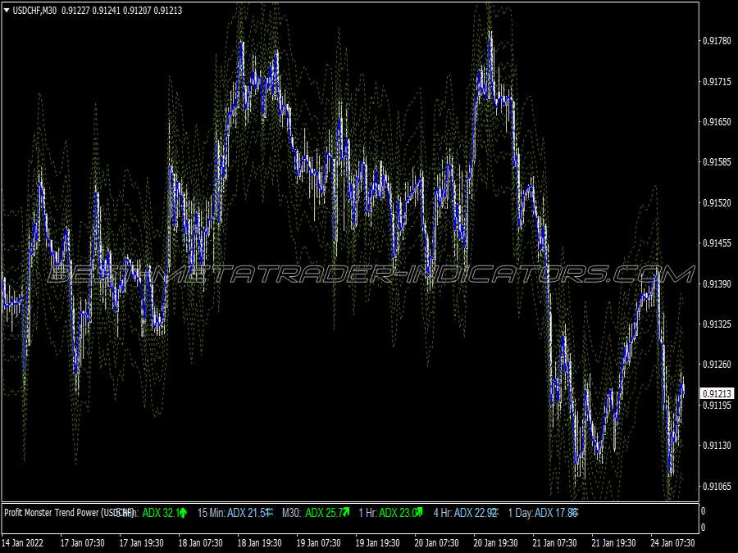Click the 0.91130 price scale label
This screenshot has width=738, height=553.
(717, 446)
